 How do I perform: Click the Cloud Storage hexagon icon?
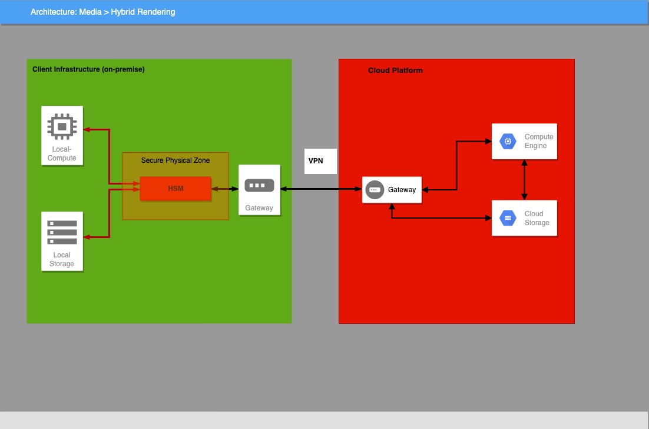(x=507, y=218)
